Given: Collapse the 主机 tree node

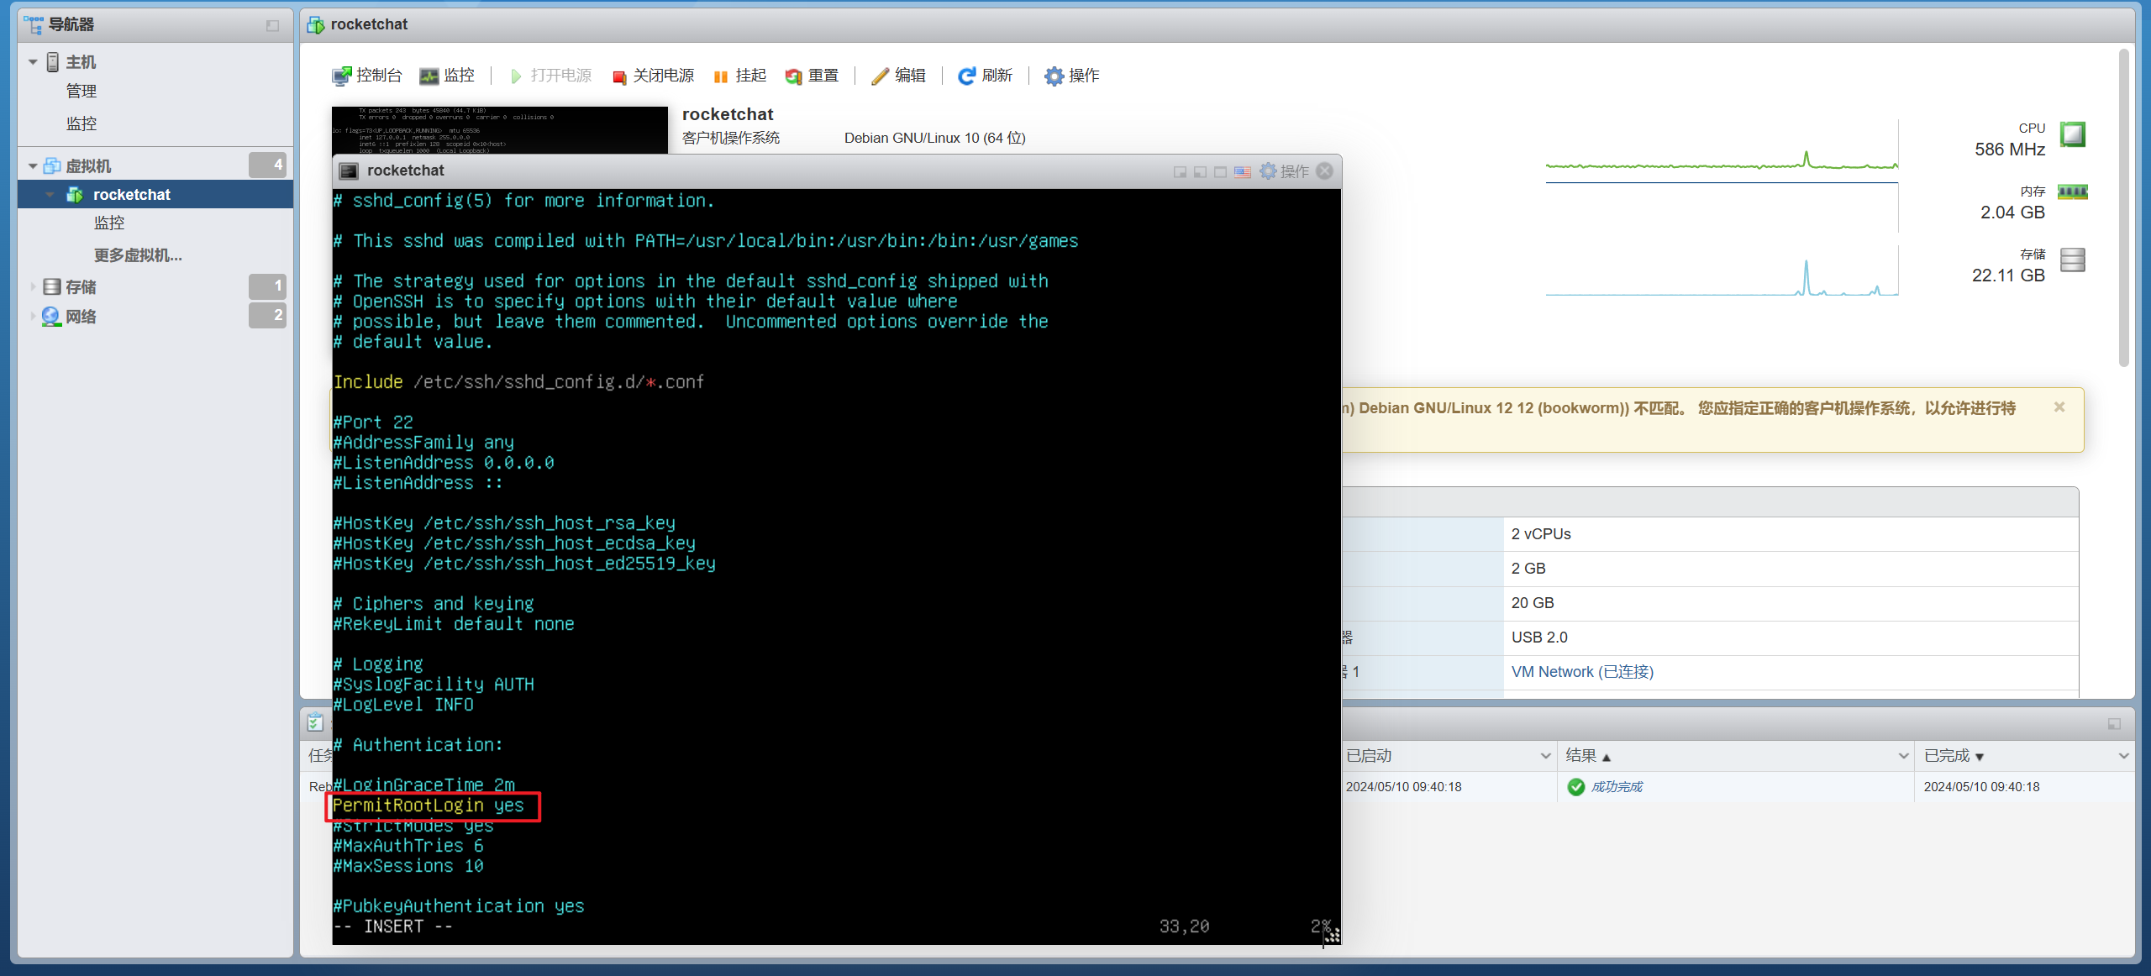Looking at the screenshot, I should tap(33, 62).
